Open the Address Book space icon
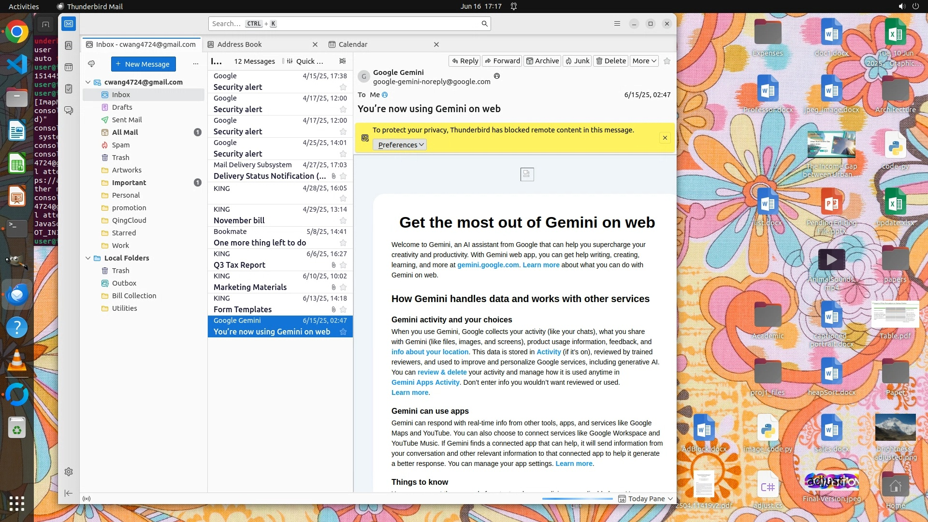Viewport: 928px width, 522px height. pos(69,45)
